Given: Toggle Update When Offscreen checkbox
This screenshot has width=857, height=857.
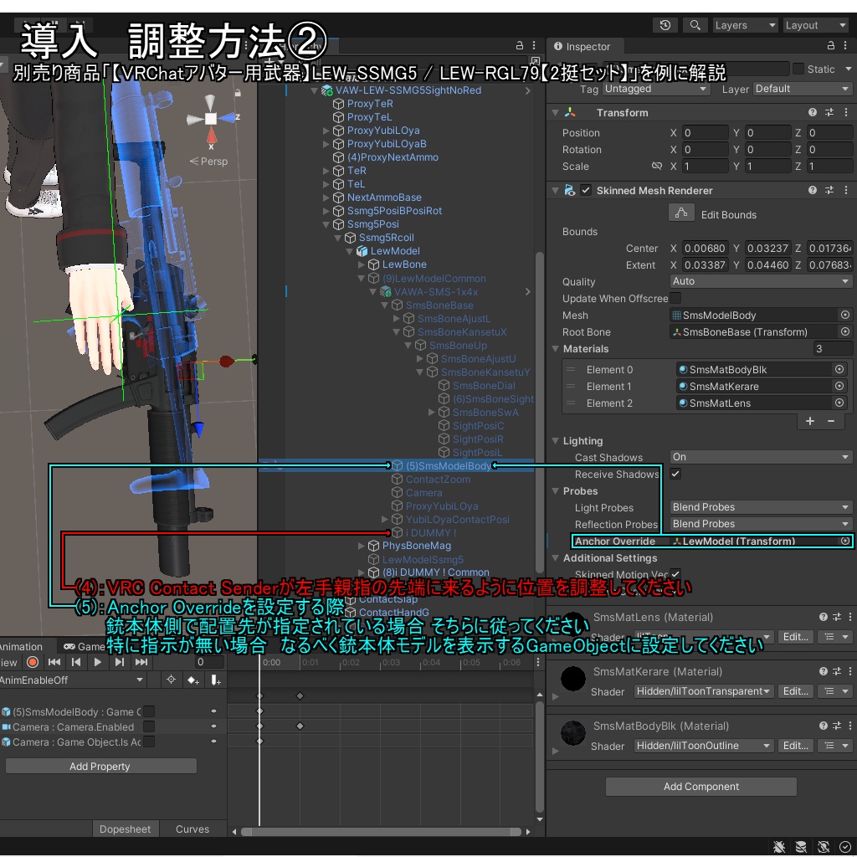Looking at the screenshot, I should click(675, 298).
